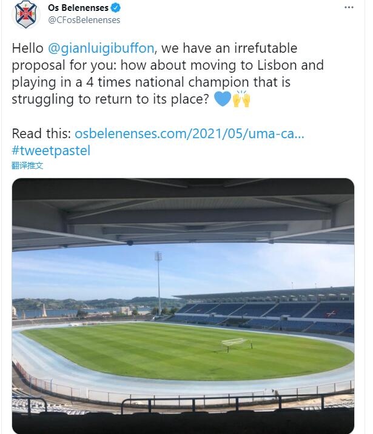
Task: Click the "Read this:" text
Action: [41, 133]
